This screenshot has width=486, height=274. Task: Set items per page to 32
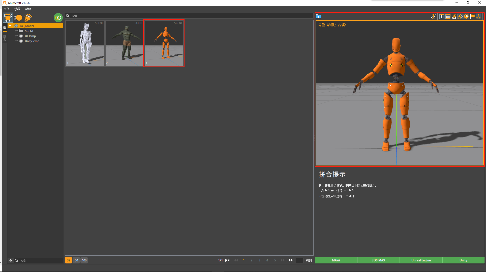(69, 260)
